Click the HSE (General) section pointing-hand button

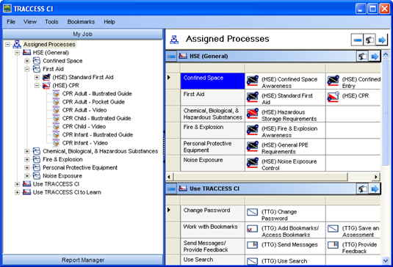coord(362,56)
